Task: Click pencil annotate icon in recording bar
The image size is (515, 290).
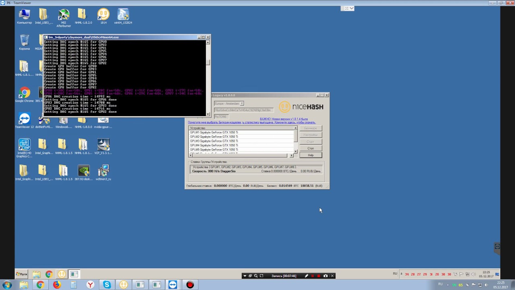Action: 307,276
